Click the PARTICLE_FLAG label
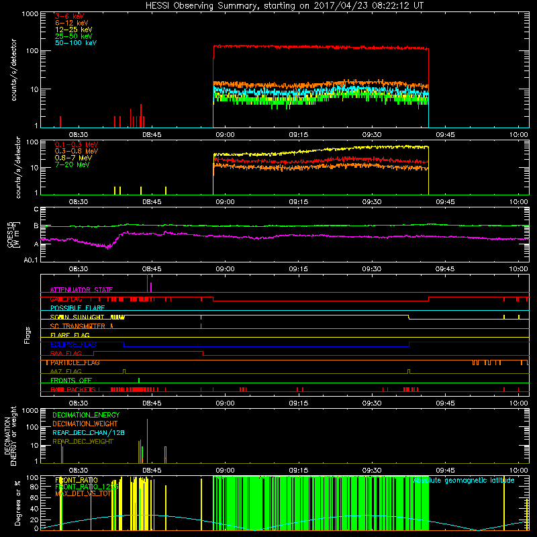The height and width of the screenshot is (537, 537). [75, 362]
